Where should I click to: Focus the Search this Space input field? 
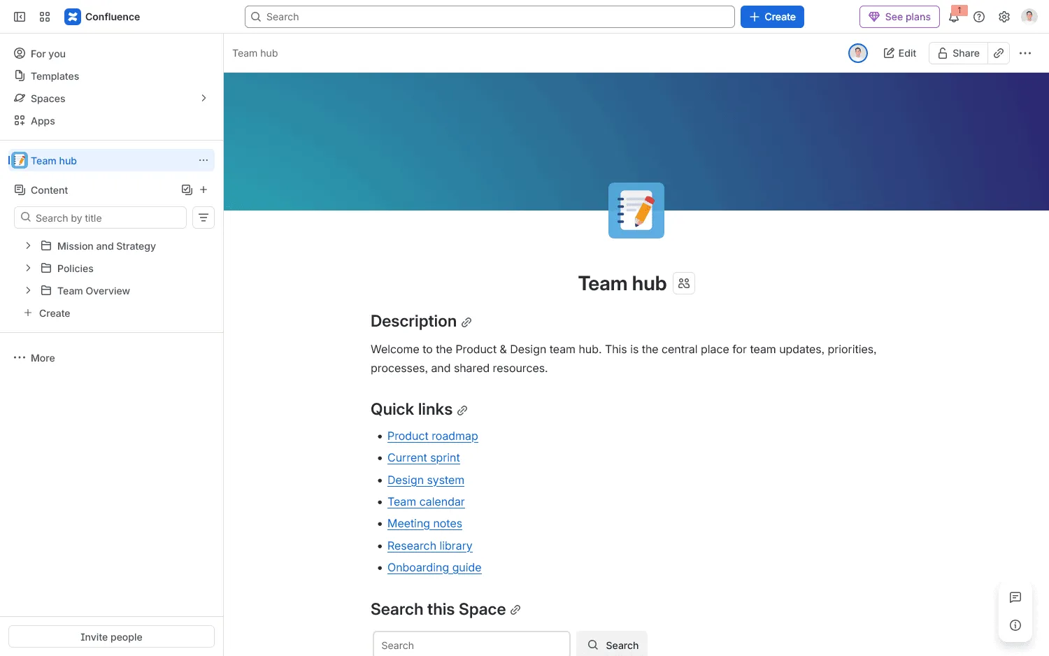click(471, 644)
